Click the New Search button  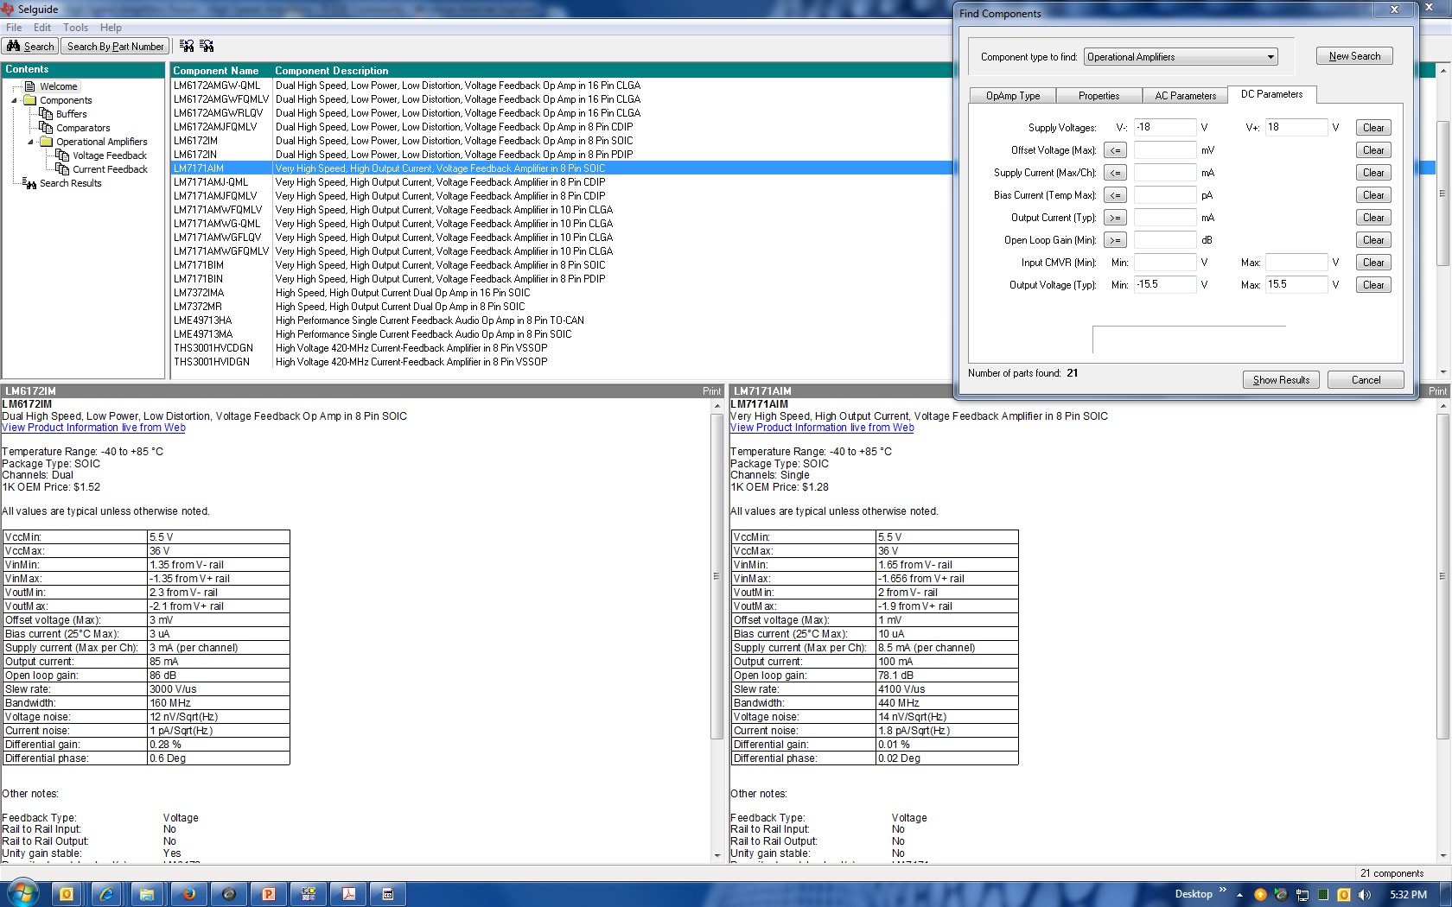(1354, 56)
